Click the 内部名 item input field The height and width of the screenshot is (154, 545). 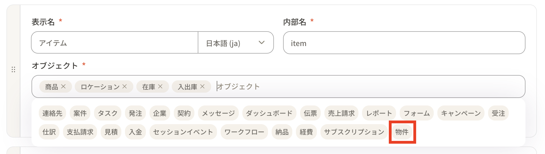pyautogui.click(x=404, y=43)
